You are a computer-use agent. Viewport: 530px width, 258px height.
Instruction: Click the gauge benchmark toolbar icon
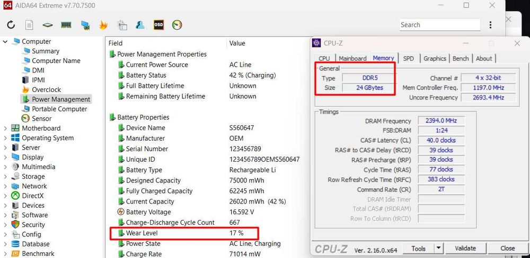tap(177, 25)
